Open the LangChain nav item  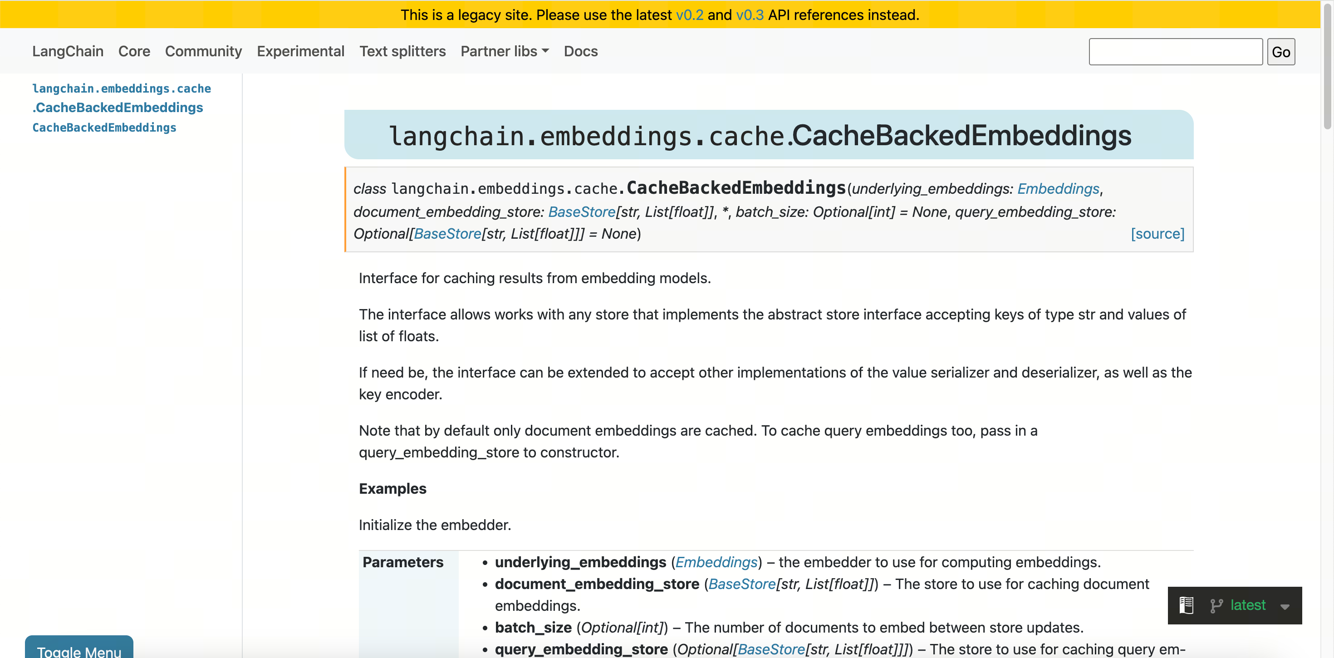68,51
